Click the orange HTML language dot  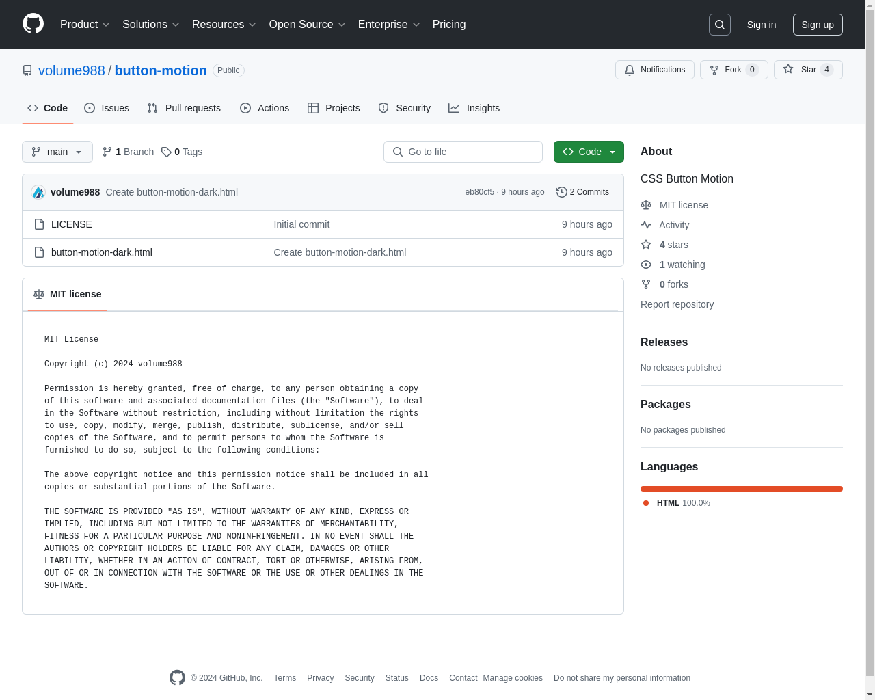(x=646, y=503)
